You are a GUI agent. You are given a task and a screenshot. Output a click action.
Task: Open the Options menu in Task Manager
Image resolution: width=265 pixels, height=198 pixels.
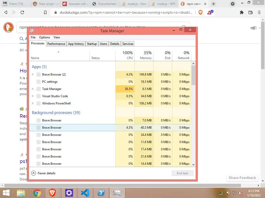click(45, 37)
